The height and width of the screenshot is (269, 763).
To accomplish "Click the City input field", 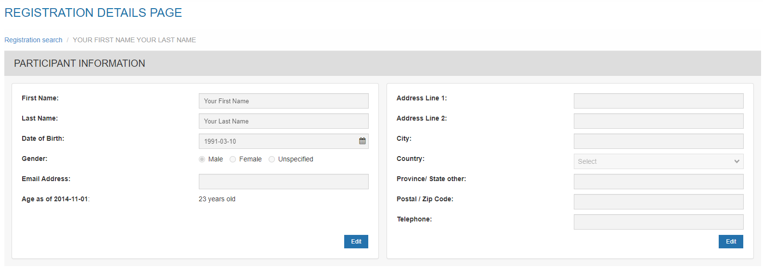I will coord(658,141).
